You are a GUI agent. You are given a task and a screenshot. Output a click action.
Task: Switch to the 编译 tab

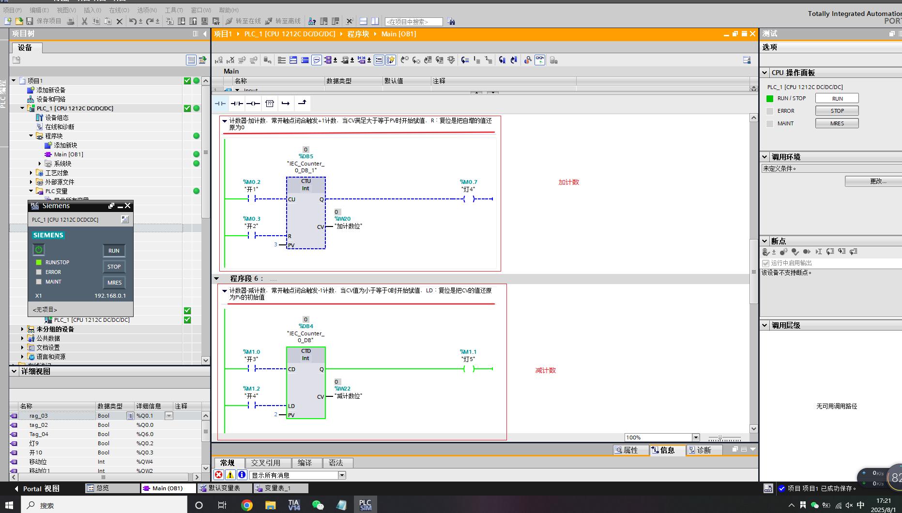pos(305,463)
